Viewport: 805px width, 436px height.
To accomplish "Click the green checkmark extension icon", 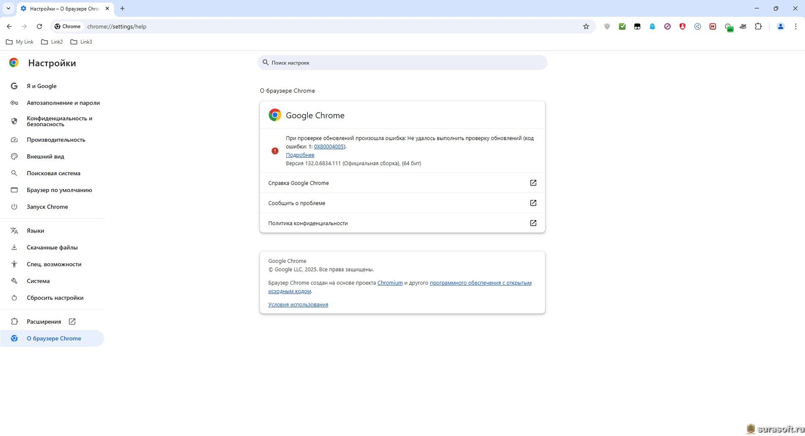I will 622,27.
